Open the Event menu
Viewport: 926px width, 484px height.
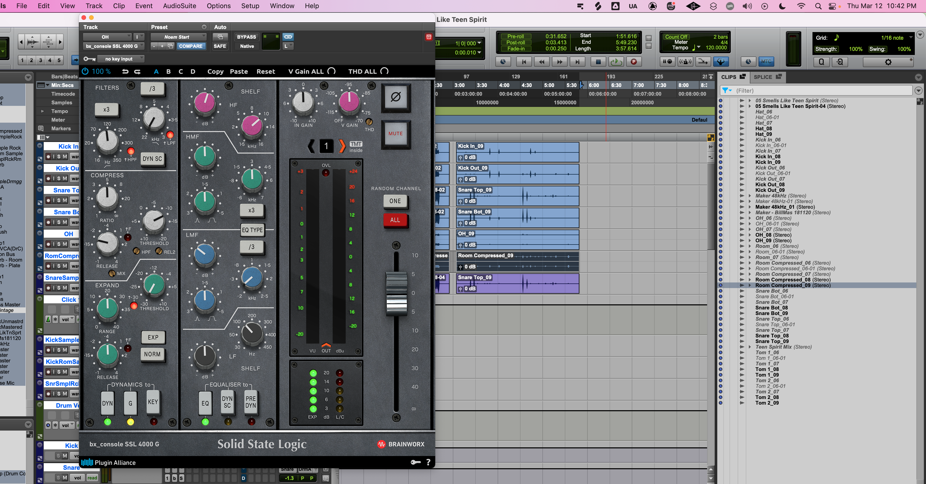pyautogui.click(x=144, y=6)
